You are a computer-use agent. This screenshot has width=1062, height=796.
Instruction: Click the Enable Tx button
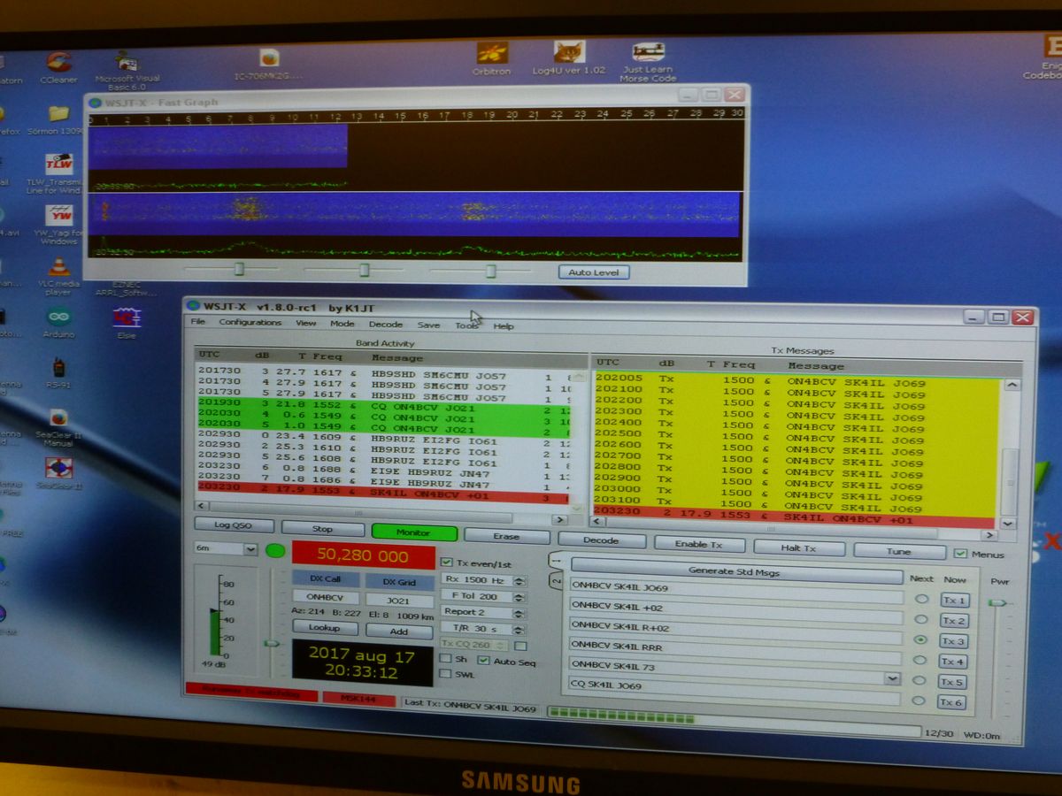pos(698,544)
